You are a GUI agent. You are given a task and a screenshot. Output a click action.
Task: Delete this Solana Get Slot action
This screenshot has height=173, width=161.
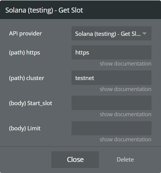tap(125, 160)
